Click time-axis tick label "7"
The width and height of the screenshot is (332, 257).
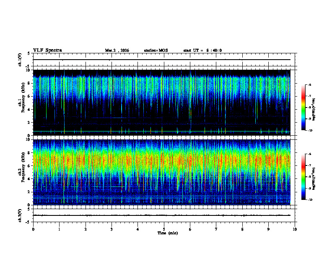point(216,229)
